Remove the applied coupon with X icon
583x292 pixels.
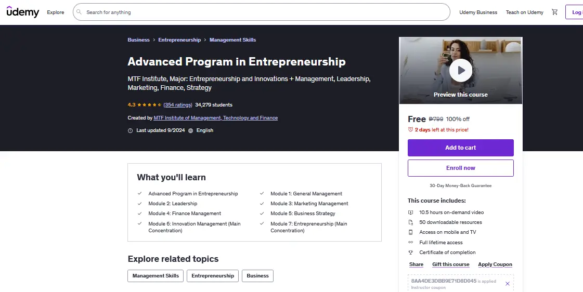point(508,284)
